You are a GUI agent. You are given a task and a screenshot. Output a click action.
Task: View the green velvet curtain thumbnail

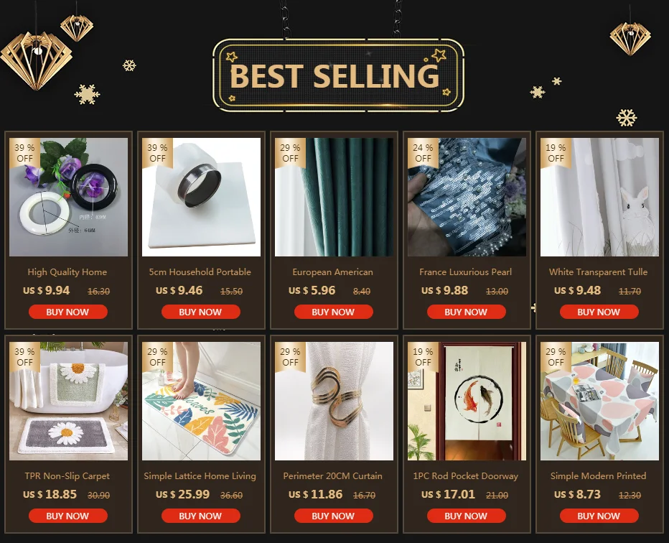tap(334, 197)
